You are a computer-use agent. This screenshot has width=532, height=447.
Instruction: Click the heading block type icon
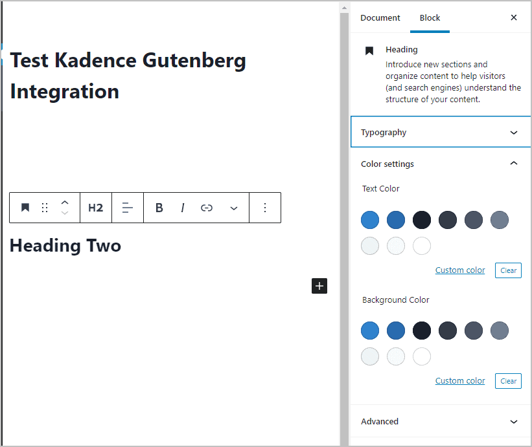pos(25,207)
